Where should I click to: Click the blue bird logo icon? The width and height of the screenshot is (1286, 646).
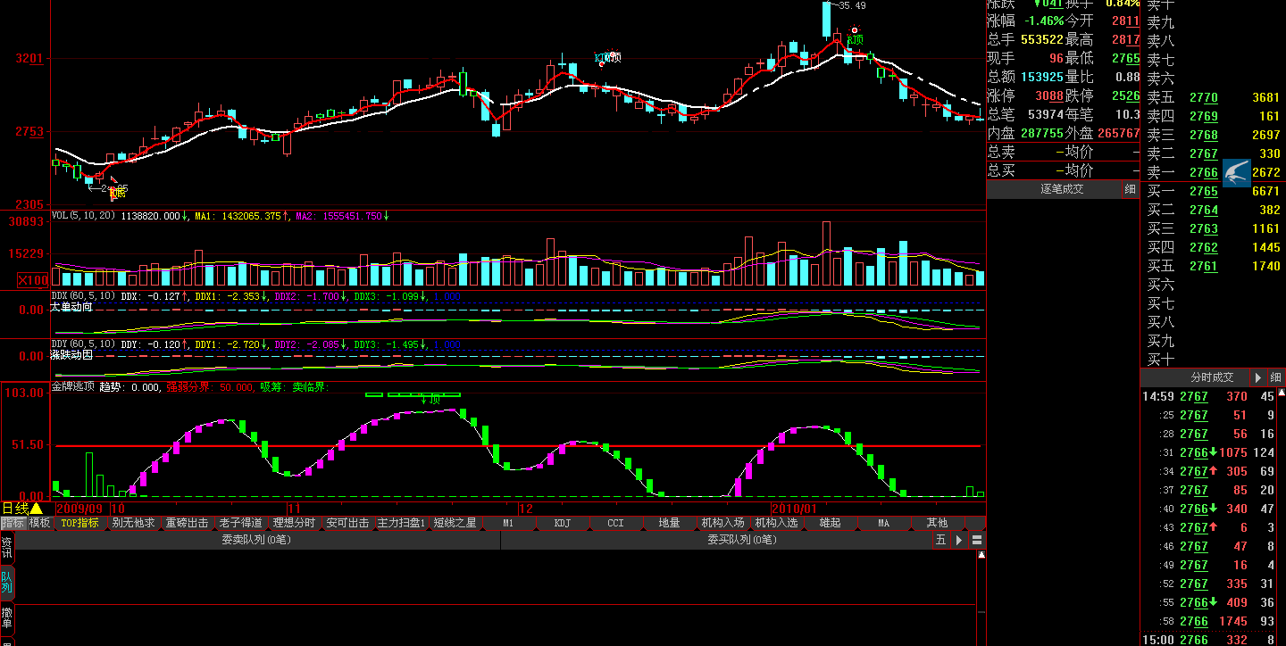1237,173
